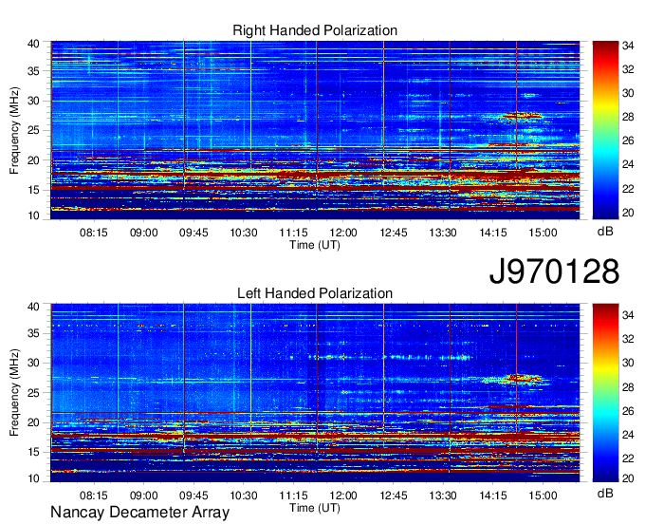Viewport: 645px width, 524px height.
Task: Click the "26" value beside the top colorbar
Action: (628, 141)
